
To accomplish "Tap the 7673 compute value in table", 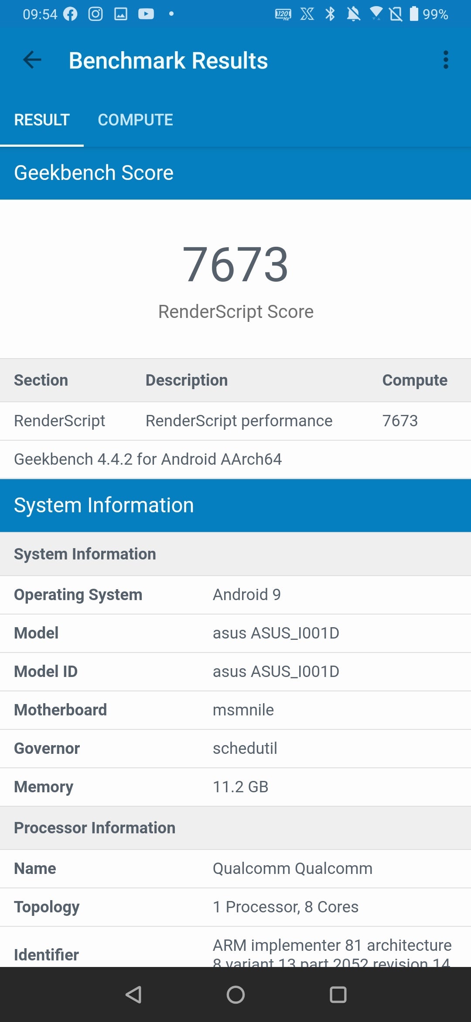I will click(400, 421).
